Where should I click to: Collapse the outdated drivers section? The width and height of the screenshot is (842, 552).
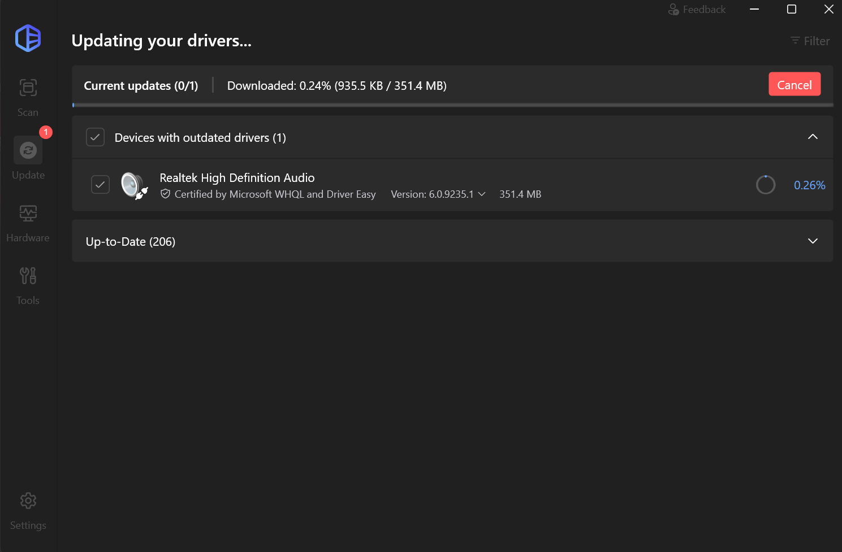pyautogui.click(x=813, y=137)
